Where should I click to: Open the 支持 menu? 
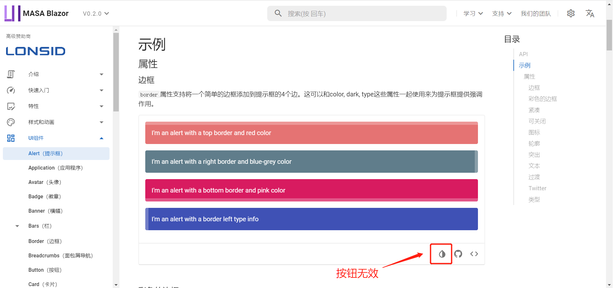click(x=501, y=13)
